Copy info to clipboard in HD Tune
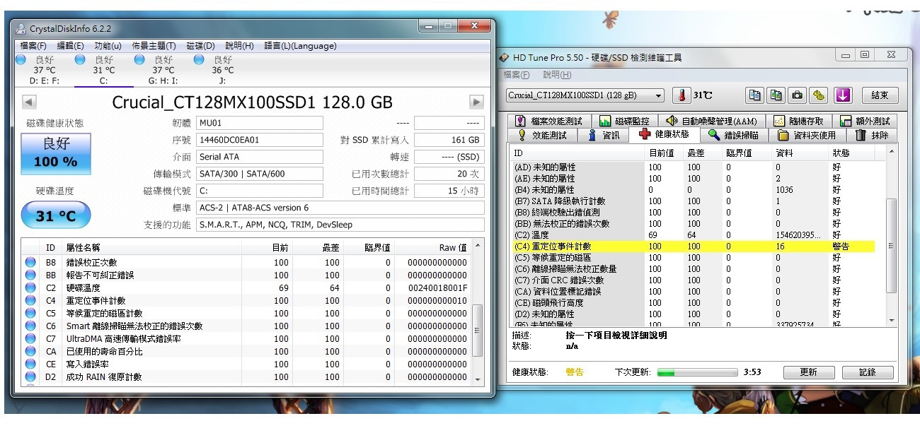 755,95
